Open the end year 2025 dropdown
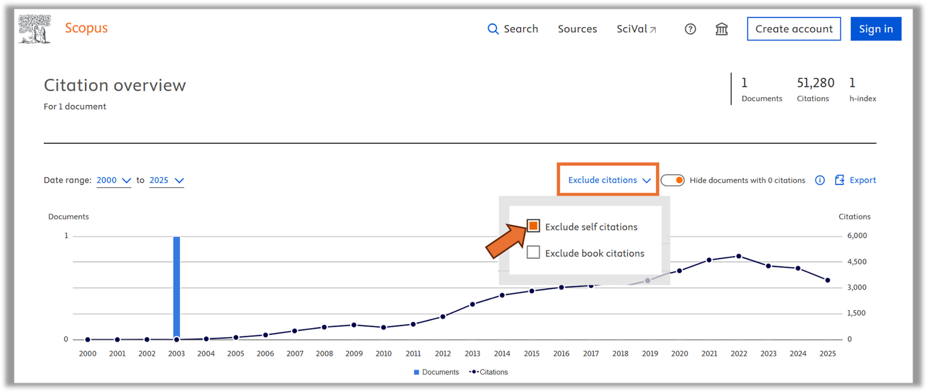The height and width of the screenshot is (392, 927). coord(166,180)
